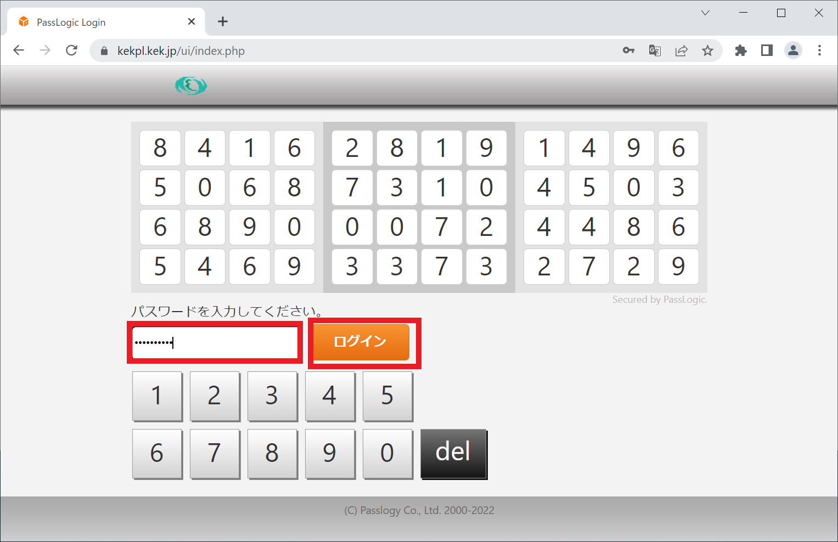Bookmark this page with the star
The height and width of the screenshot is (542, 838).
coord(707,50)
